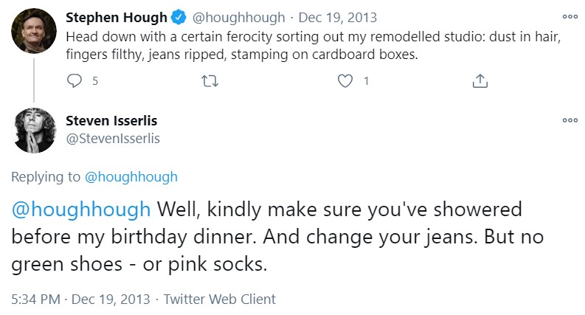Click the reply count of 5
The image size is (585, 315).
point(95,81)
